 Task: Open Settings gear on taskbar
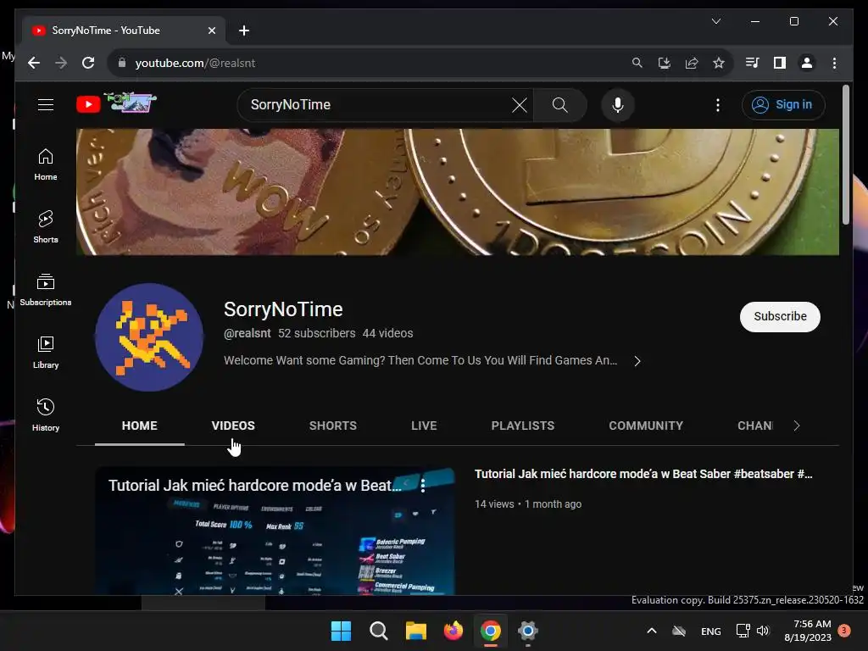[528, 631]
